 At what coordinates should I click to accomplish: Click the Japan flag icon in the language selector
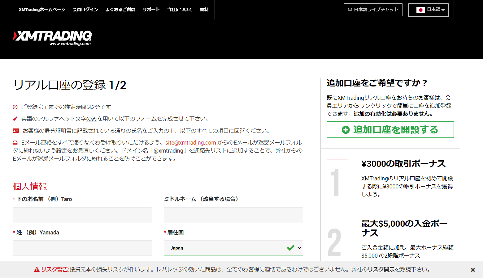point(421,10)
